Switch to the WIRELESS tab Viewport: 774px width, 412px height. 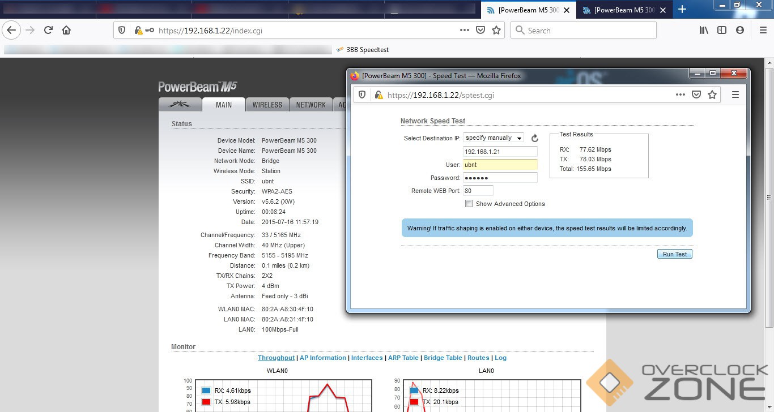point(267,105)
